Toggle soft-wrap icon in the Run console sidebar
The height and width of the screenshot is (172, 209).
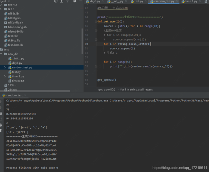coord(1,114)
